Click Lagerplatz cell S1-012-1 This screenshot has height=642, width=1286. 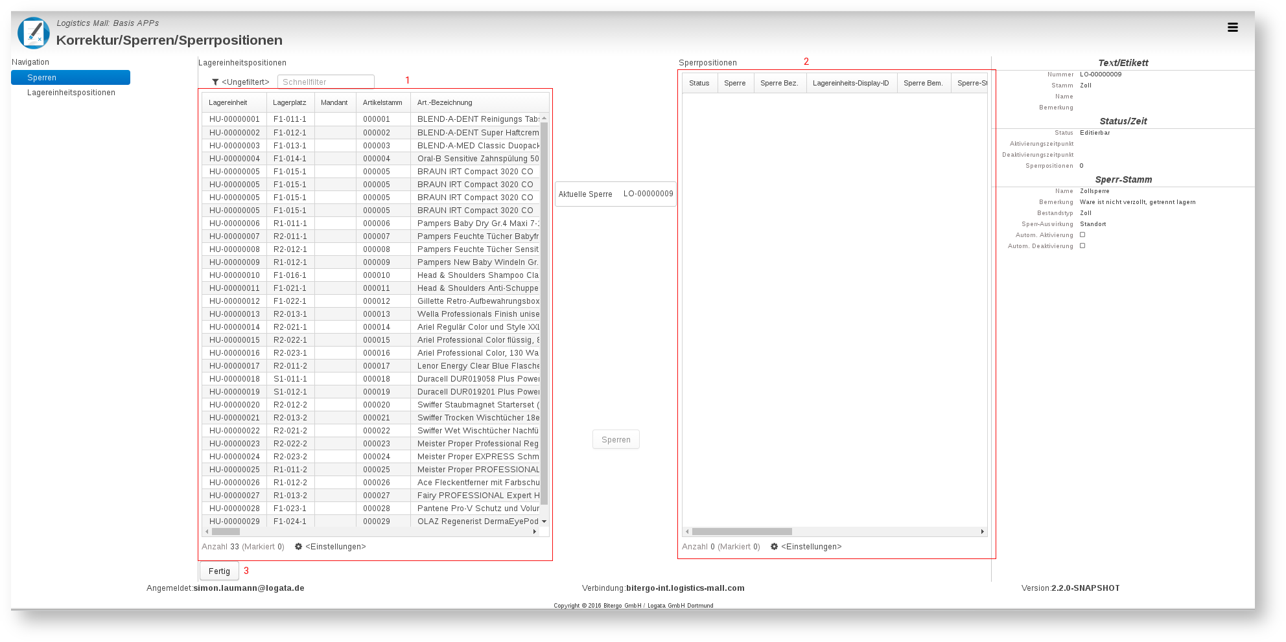click(x=290, y=391)
